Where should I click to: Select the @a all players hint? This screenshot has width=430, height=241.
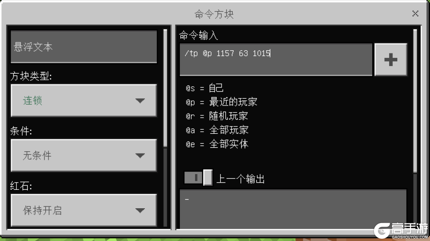(x=217, y=130)
